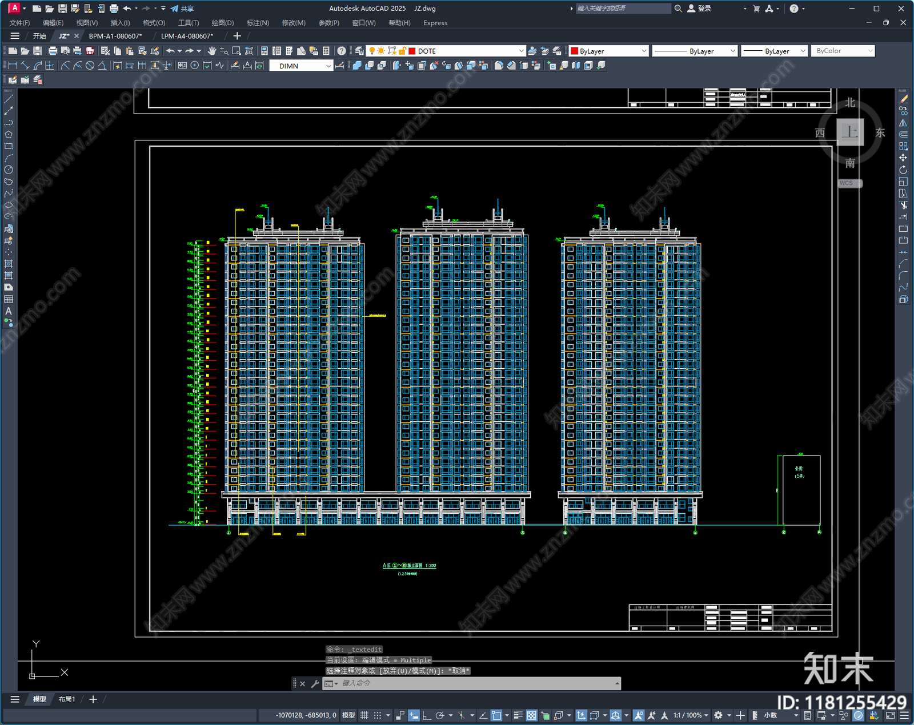914x725 pixels.
Task: Open command line customization wrench icon
Action: 315,683
